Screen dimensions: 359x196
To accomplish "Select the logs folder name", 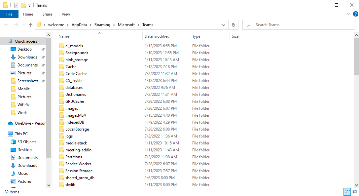I will pos(69,136).
